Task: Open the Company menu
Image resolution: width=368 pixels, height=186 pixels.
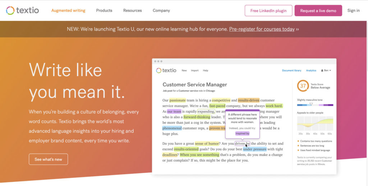Action: coord(161,10)
